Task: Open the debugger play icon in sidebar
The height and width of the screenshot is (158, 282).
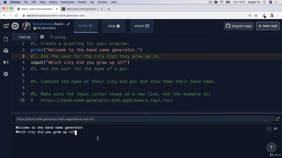Action: click(6, 62)
